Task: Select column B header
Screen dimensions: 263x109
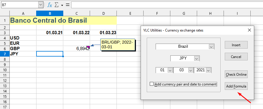Action: coord(50,14)
